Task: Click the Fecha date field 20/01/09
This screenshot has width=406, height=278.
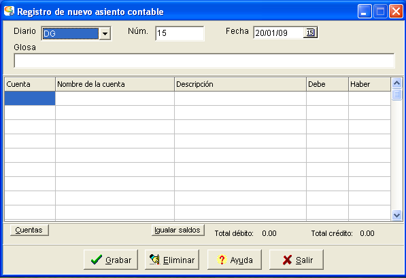Action: 278,33
